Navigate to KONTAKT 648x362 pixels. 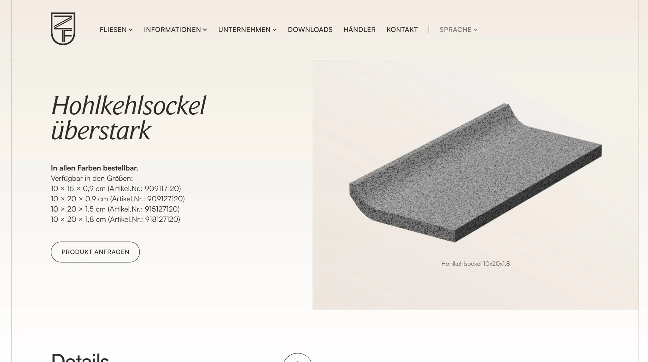[x=402, y=30]
